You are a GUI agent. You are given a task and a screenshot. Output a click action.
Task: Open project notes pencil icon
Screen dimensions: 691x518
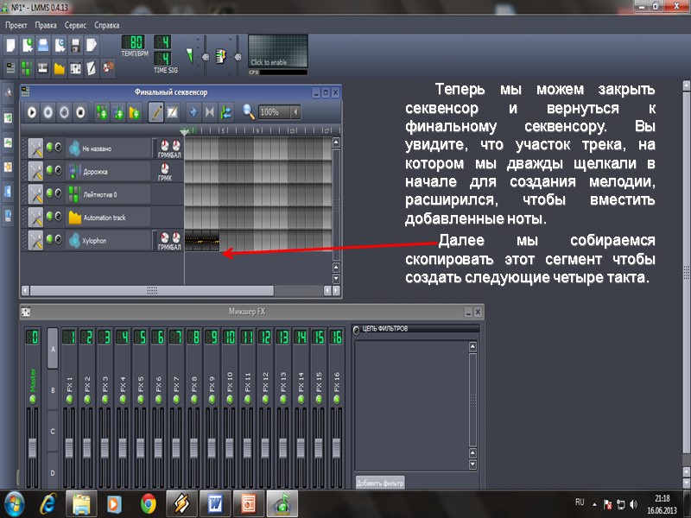[92, 68]
